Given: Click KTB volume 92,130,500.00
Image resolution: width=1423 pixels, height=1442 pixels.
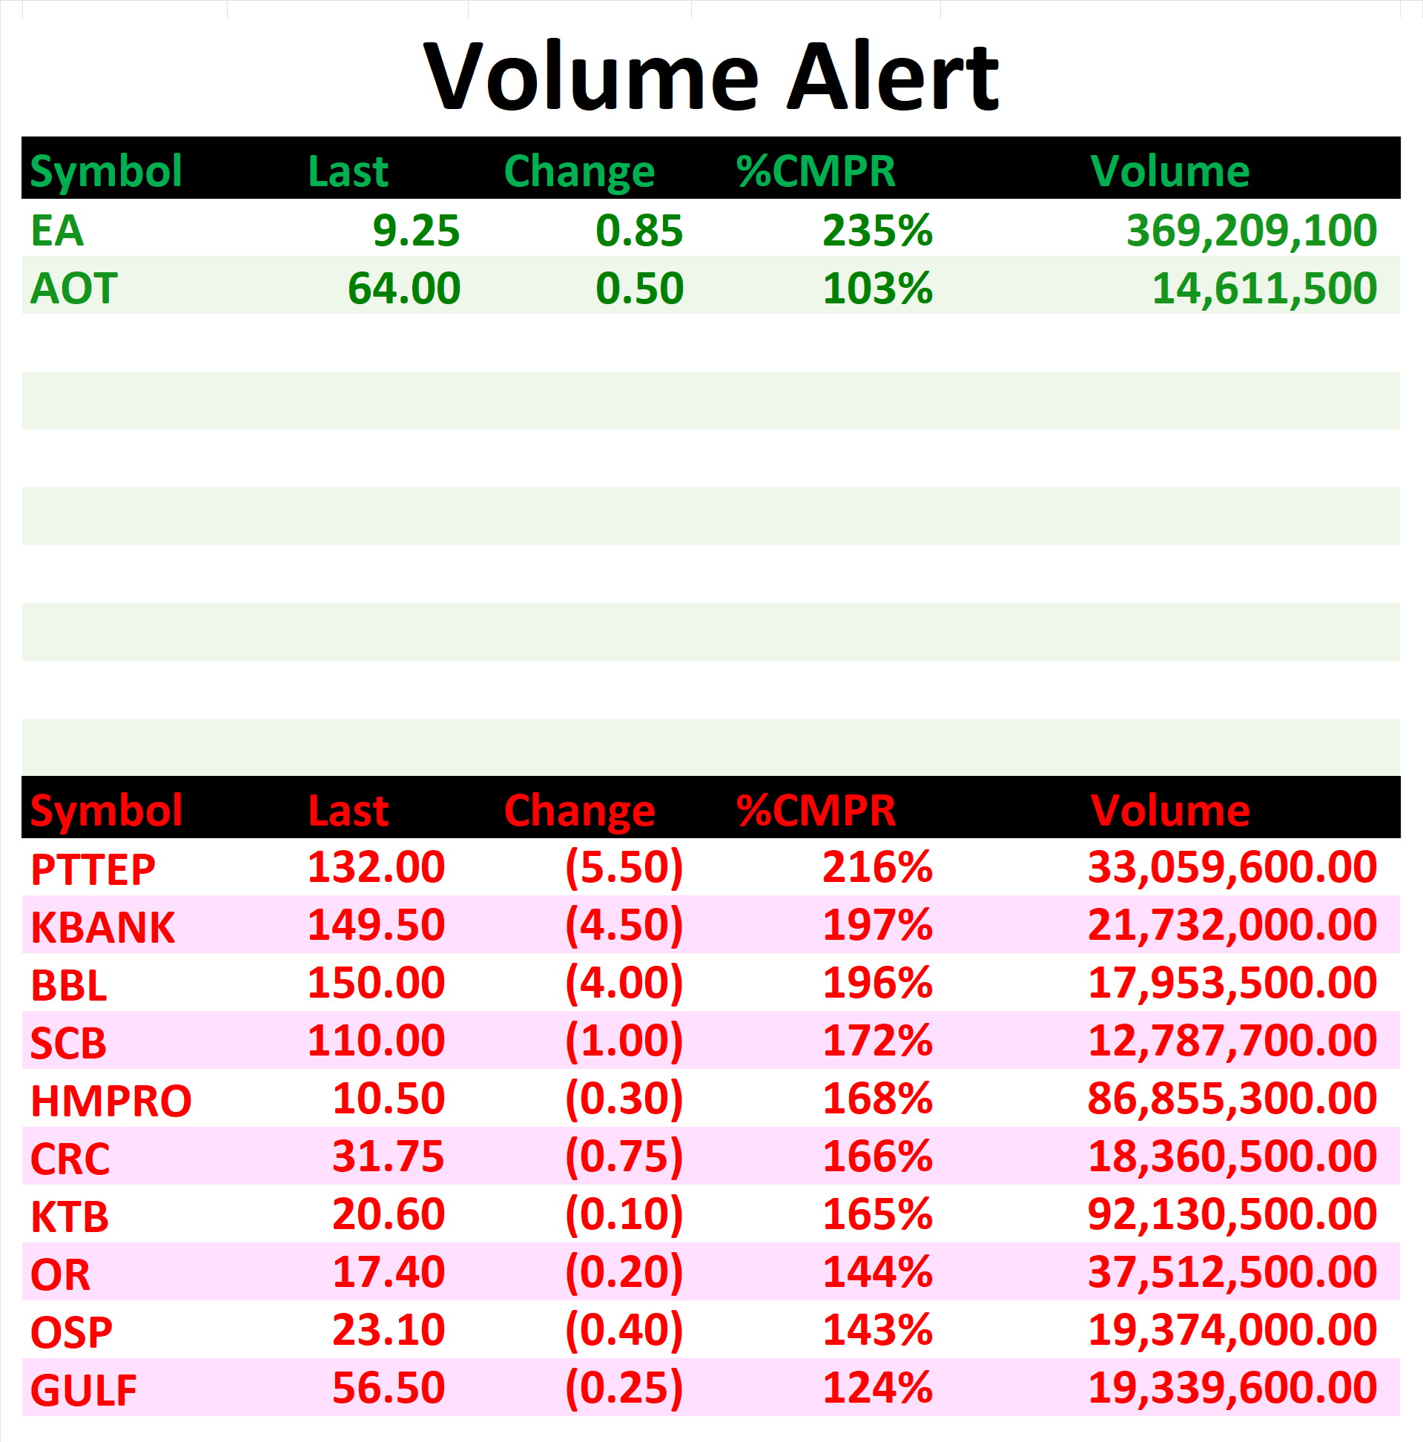Looking at the screenshot, I should click(x=1232, y=1215).
